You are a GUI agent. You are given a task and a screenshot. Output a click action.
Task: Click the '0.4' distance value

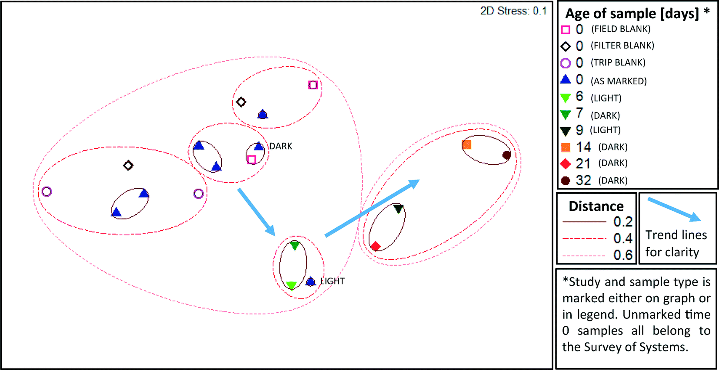pyautogui.click(x=623, y=238)
